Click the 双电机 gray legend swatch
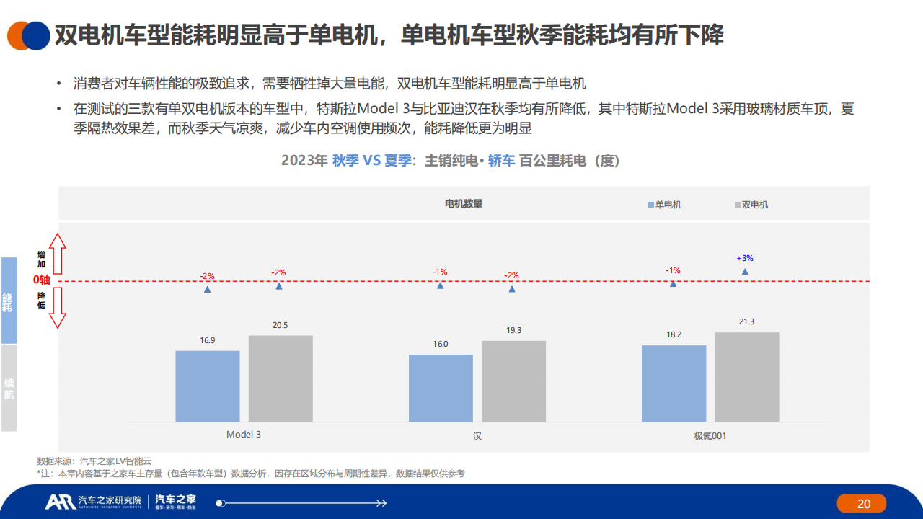Image resolution: width=923 pixels, height=519 pixels. (738, 205)
